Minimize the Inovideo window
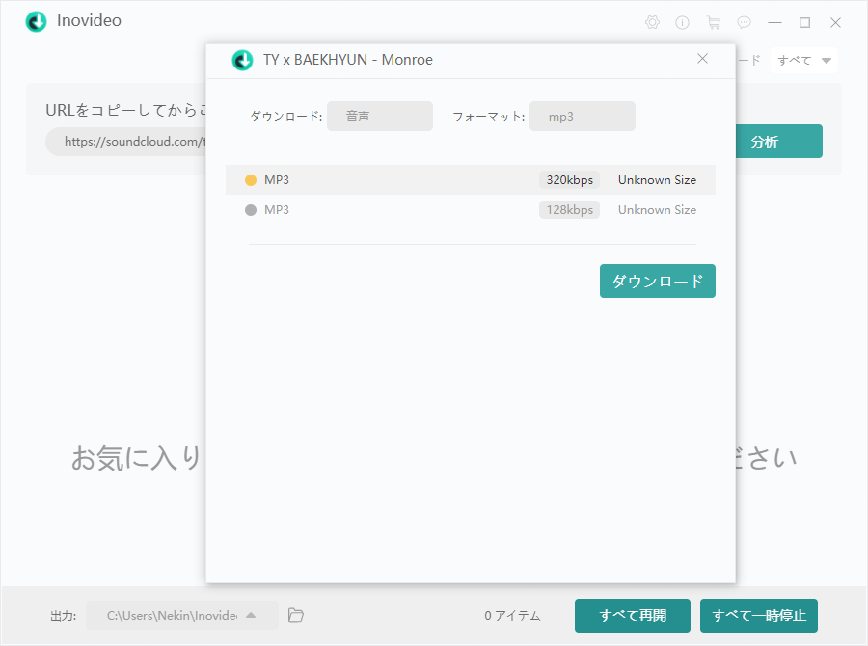Screen dimensions: 868x646 click(x=775, y=23)
